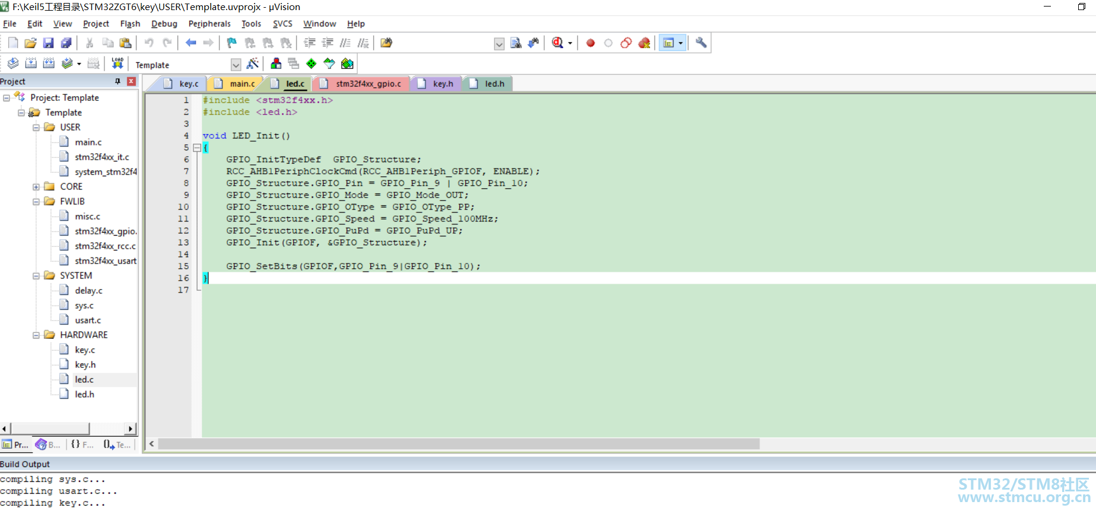This screenshot has width=1096, height=511.
Task: Collapse the FWLIB folder group
Action: pos(36,202)
